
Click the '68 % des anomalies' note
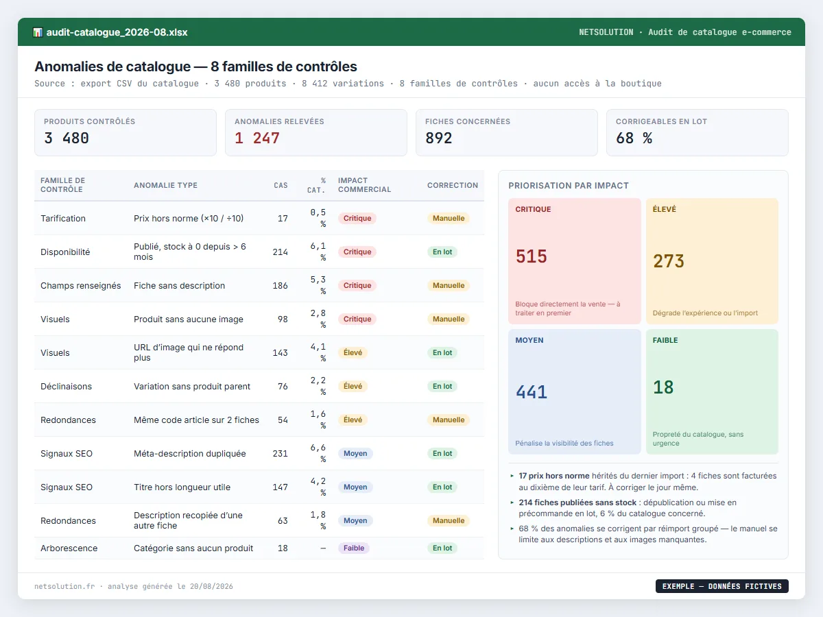647,534
